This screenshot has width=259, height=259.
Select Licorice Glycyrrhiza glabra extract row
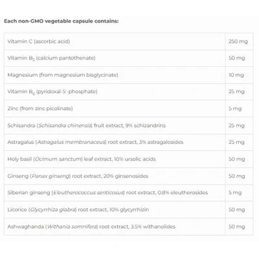point(128,210)
